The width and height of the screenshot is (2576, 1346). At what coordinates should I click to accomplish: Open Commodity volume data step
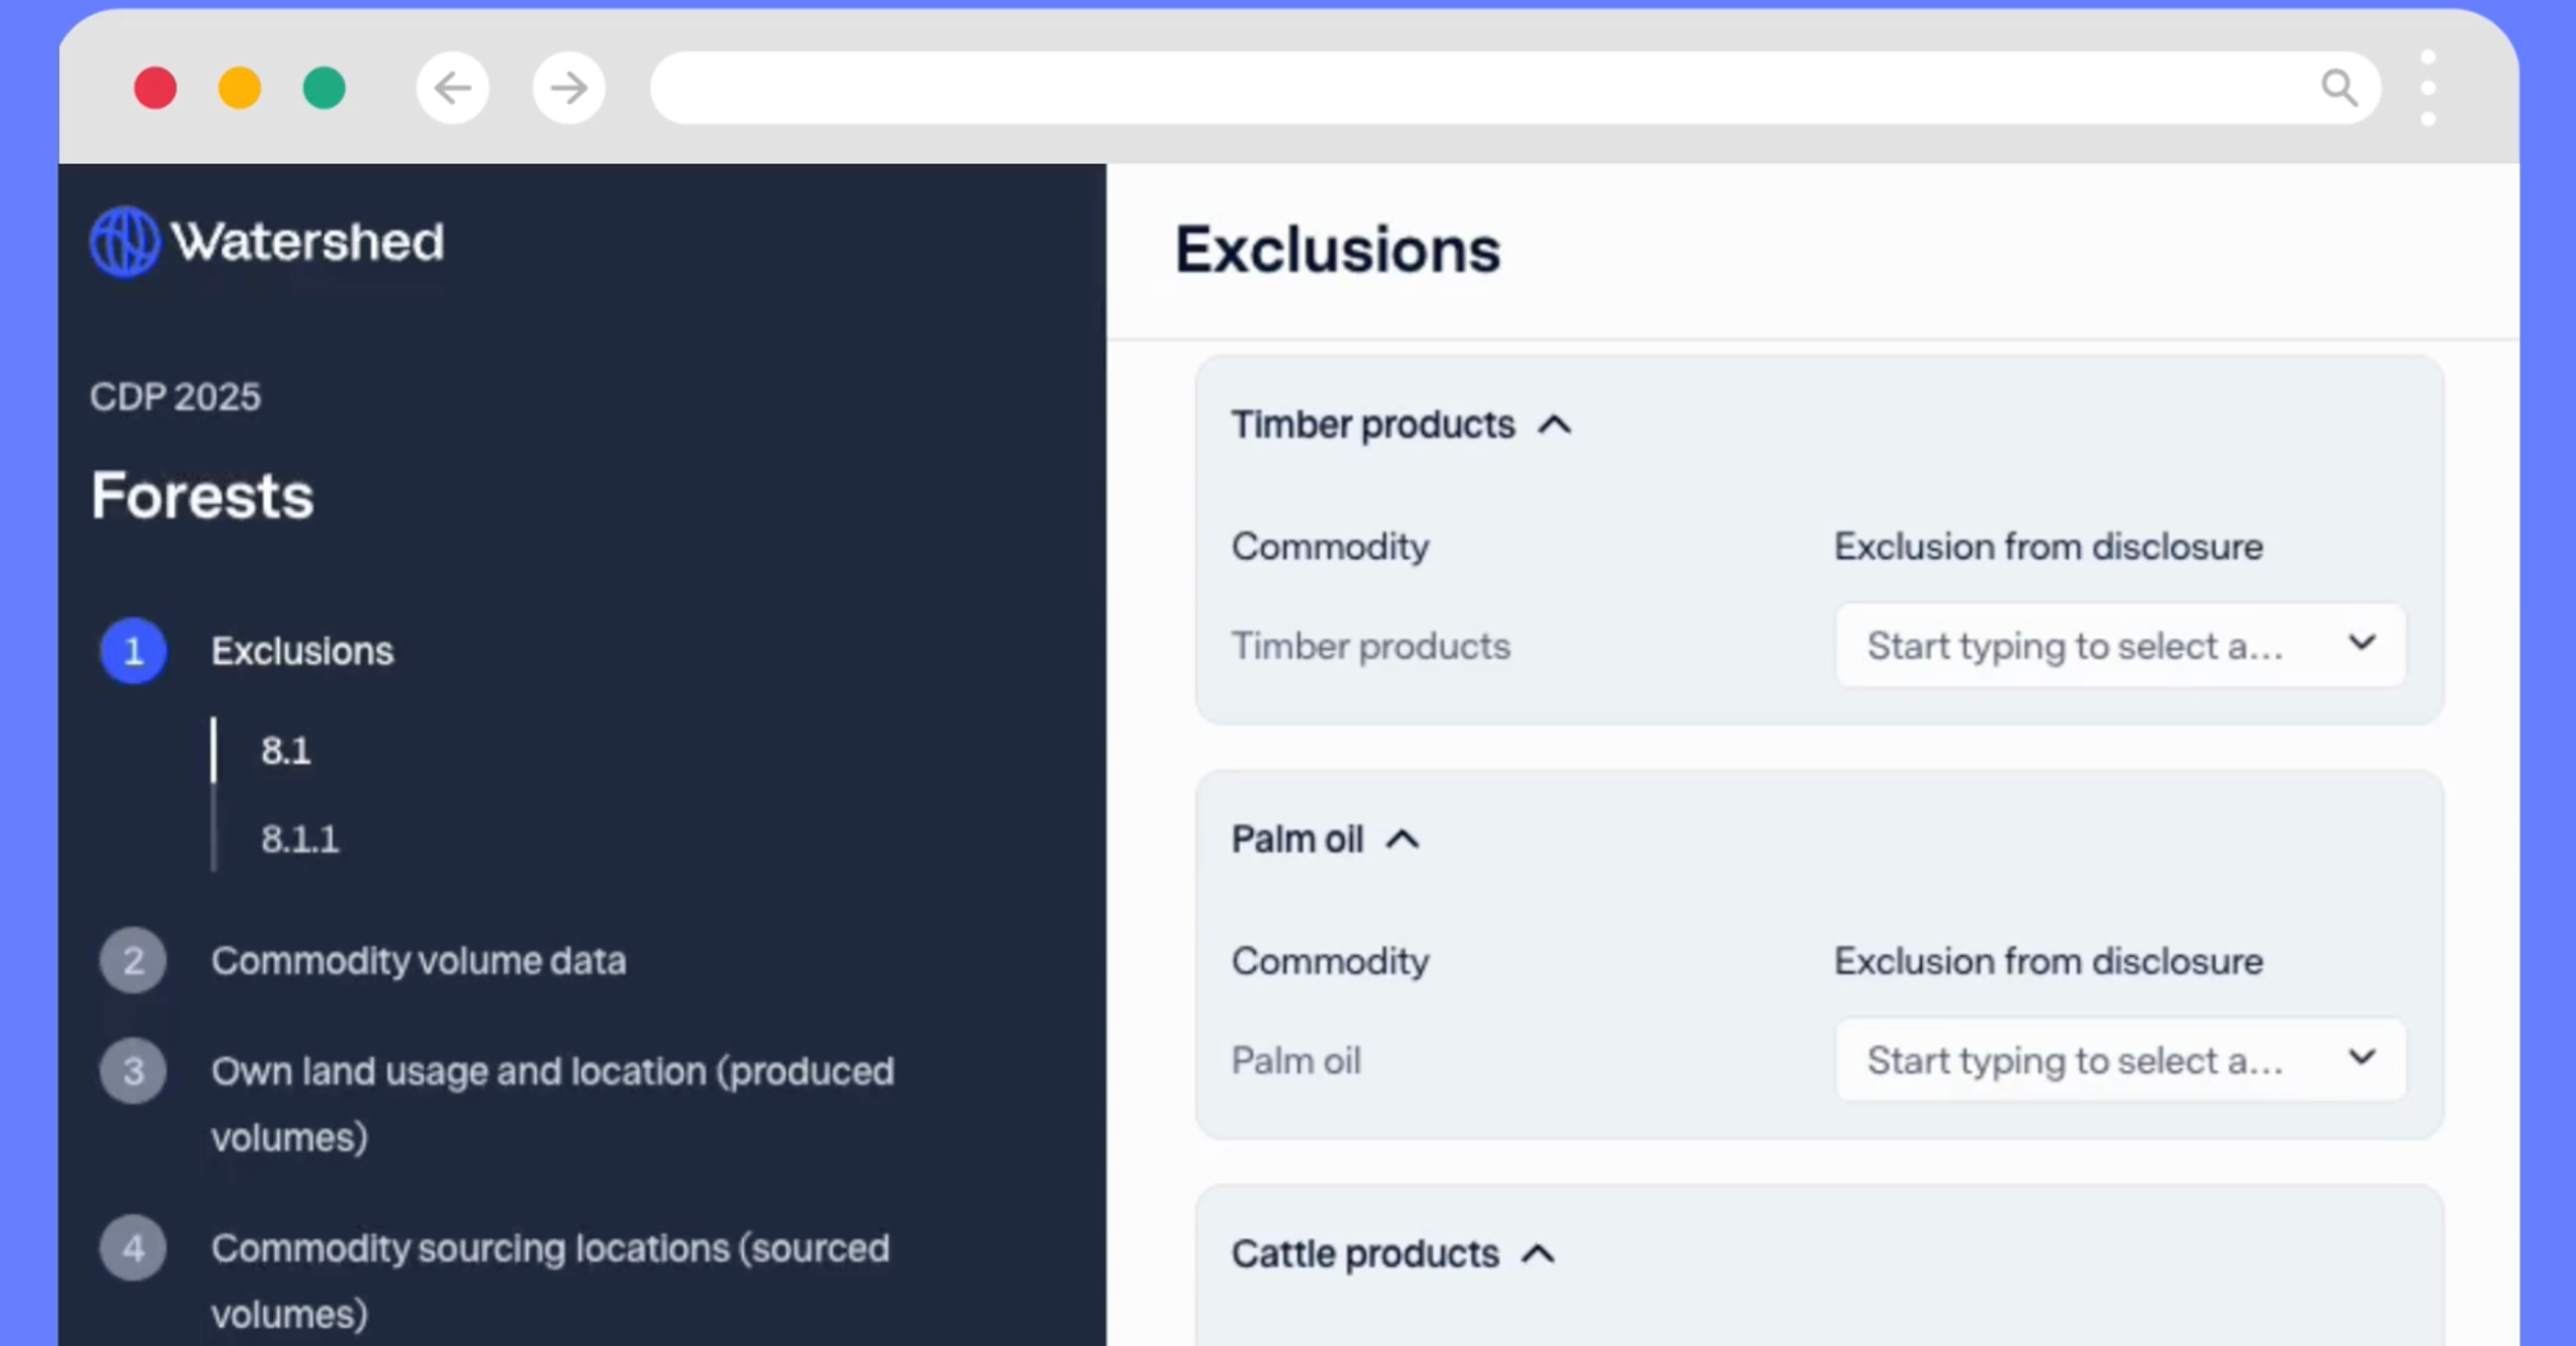[418, 960]
